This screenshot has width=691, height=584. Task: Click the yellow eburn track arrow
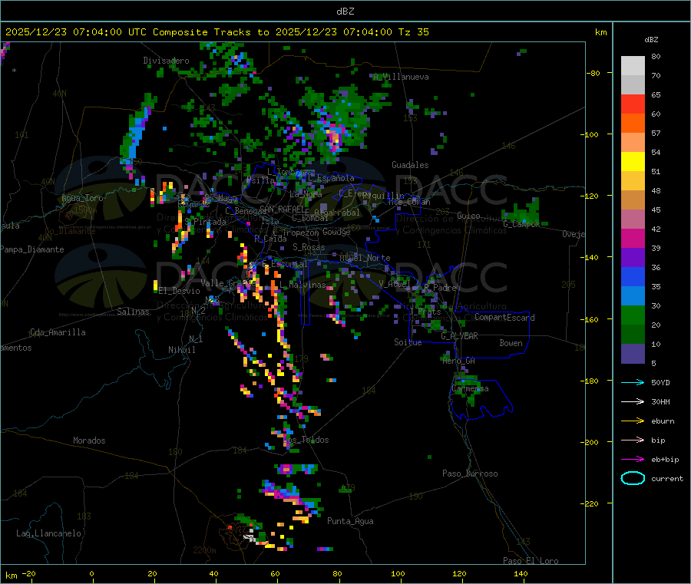pos(633,421)
